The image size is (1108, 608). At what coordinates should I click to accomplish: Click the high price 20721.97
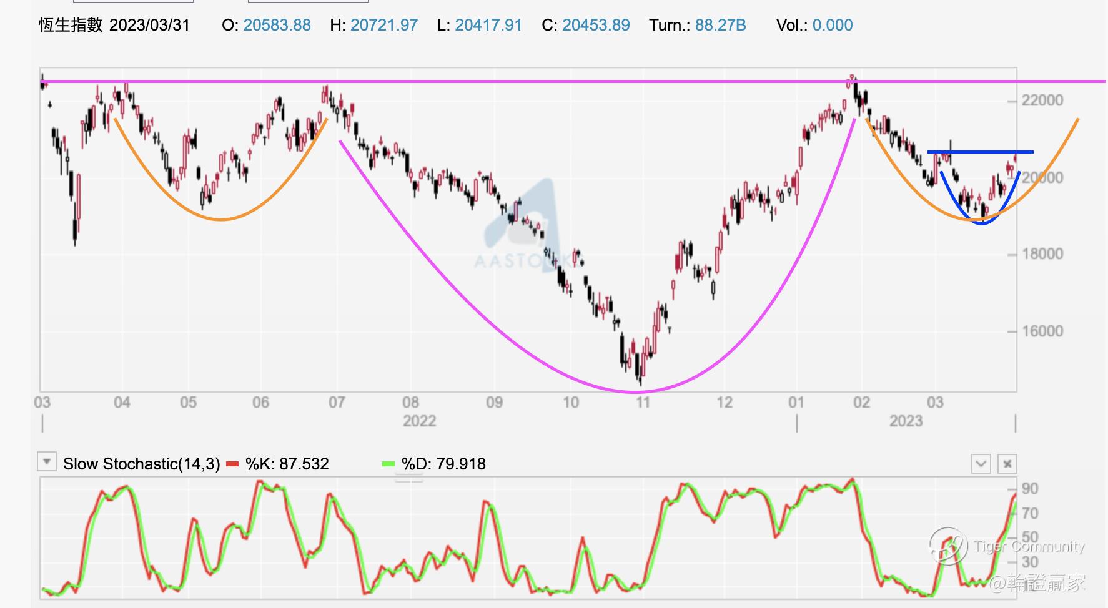pos(383,25)
